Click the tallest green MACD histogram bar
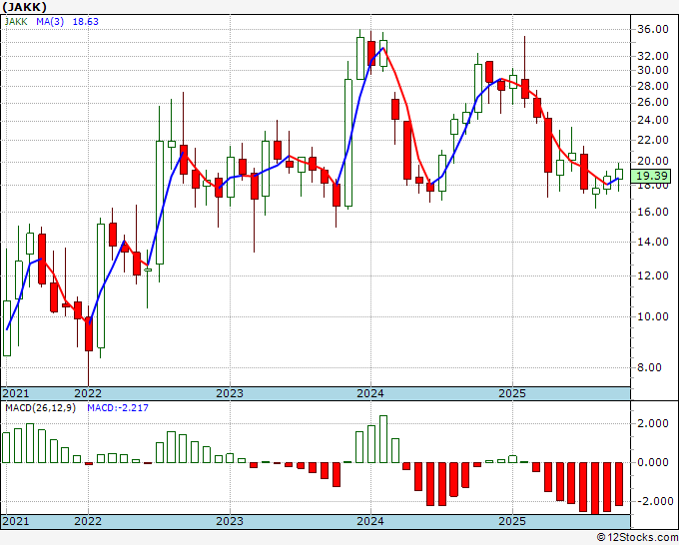This screenshot has height=545, width=679. coord(383,439)
